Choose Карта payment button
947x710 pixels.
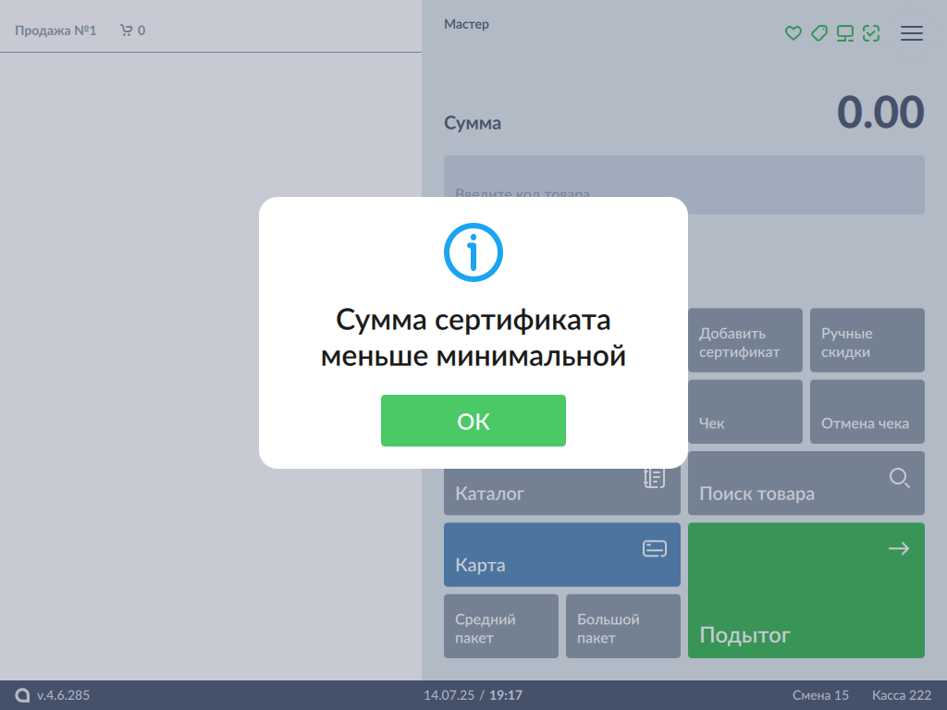coord(562,555)
